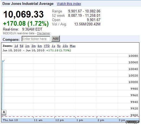This screenshot has height=124, width=141.
Task: Focus the 'Enter ticker here' compare field
Action: click(x=36, y=39)
